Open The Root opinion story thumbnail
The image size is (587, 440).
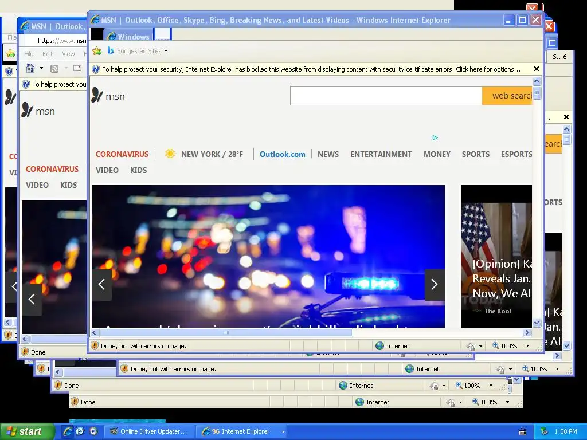[496, 256]
